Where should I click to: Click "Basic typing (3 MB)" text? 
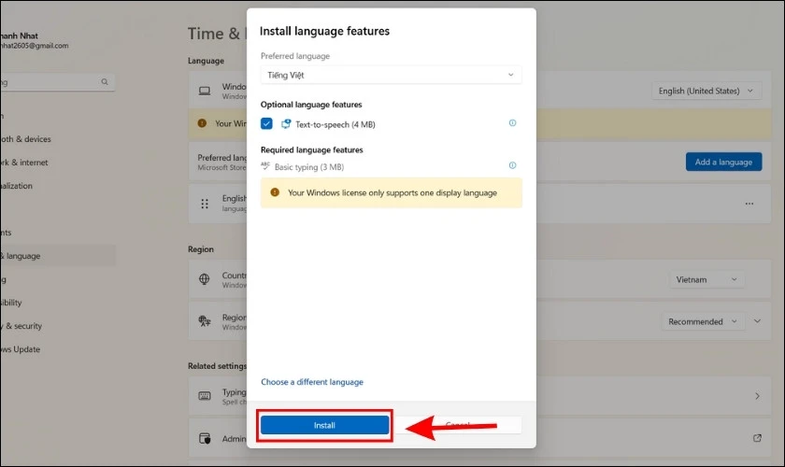click(309, 166)
